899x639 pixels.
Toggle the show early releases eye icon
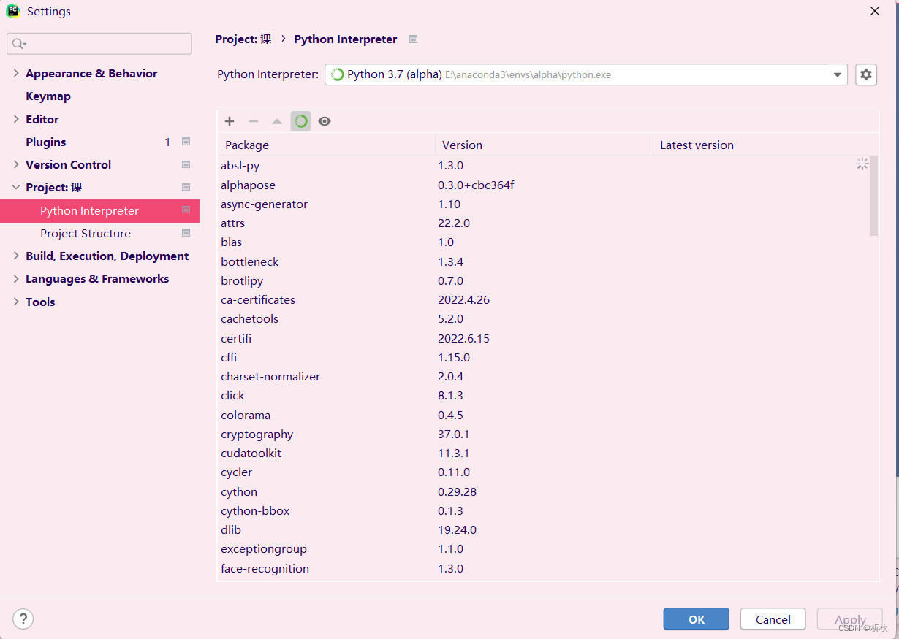pos(325,121)
